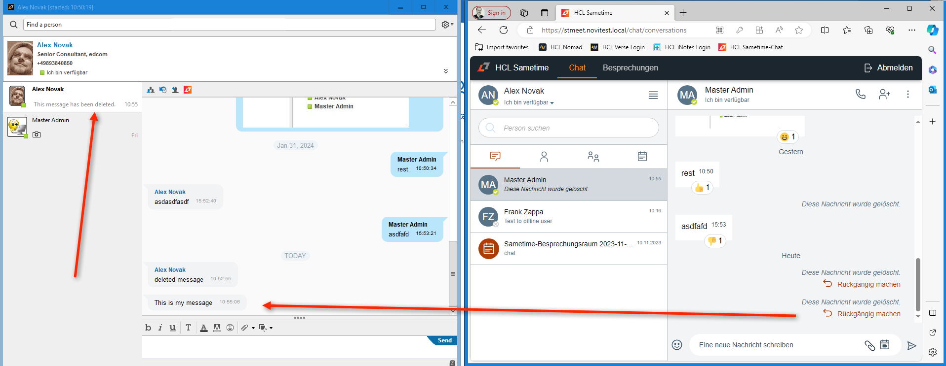
Task: Toggle italic formatting in message editor
Action: 160,328
